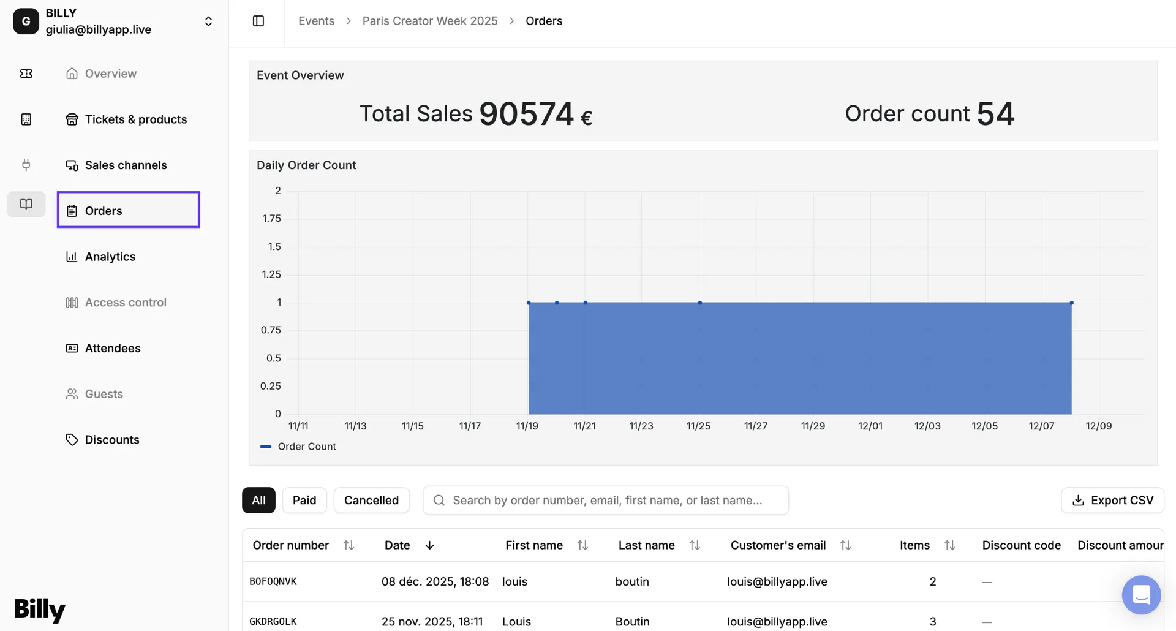Go to Paris Creator Week 2025 breadcrumb
Screen dimensions: 1176x631
coord(430,21)
